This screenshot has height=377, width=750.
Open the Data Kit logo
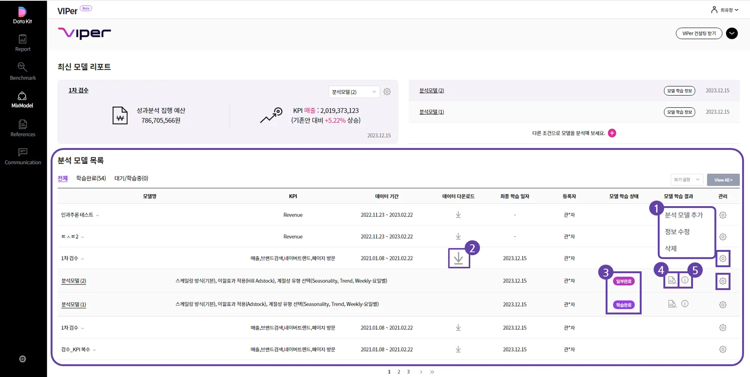22,15
